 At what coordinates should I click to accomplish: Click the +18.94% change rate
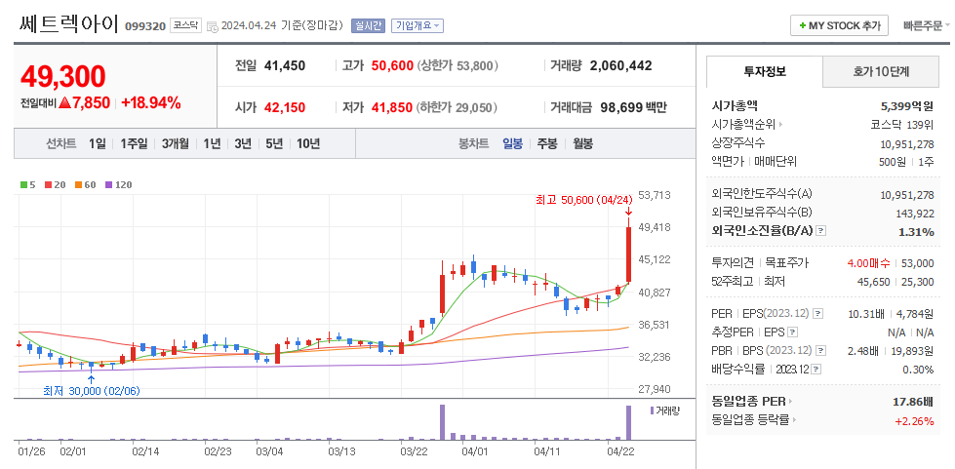point(151,103)
